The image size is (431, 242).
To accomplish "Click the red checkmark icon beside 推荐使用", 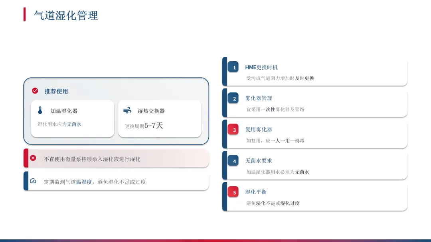I will [x=35, y=91].
